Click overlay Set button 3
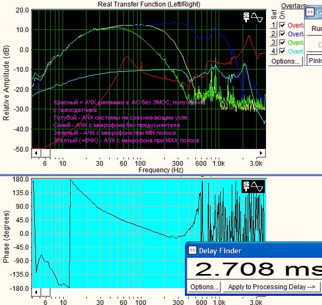Viewport: 322px width, 305px height. click(274, 42)
